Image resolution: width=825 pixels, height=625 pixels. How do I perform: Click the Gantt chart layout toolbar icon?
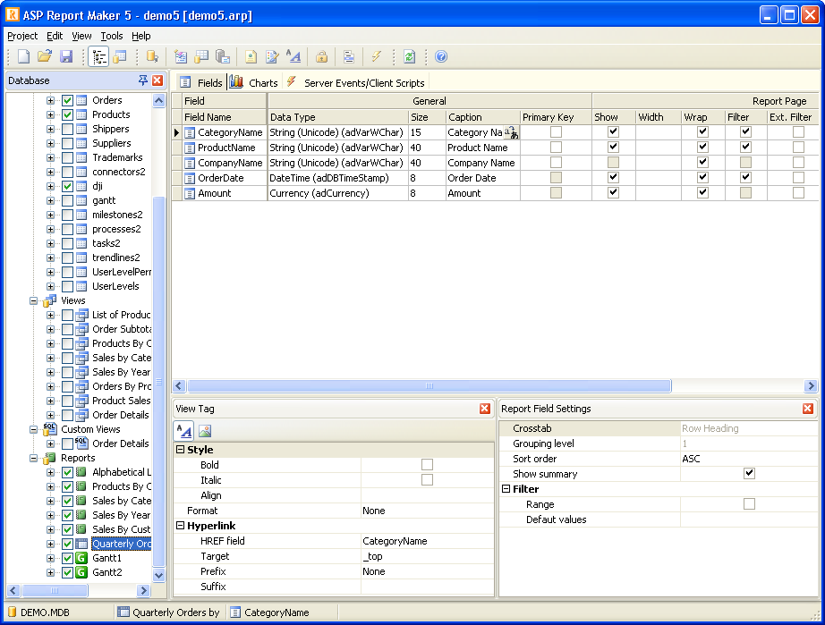click(348, 56)
